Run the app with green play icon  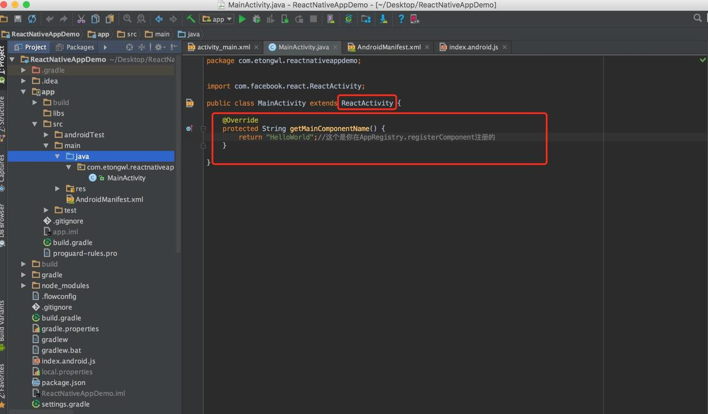242,19
